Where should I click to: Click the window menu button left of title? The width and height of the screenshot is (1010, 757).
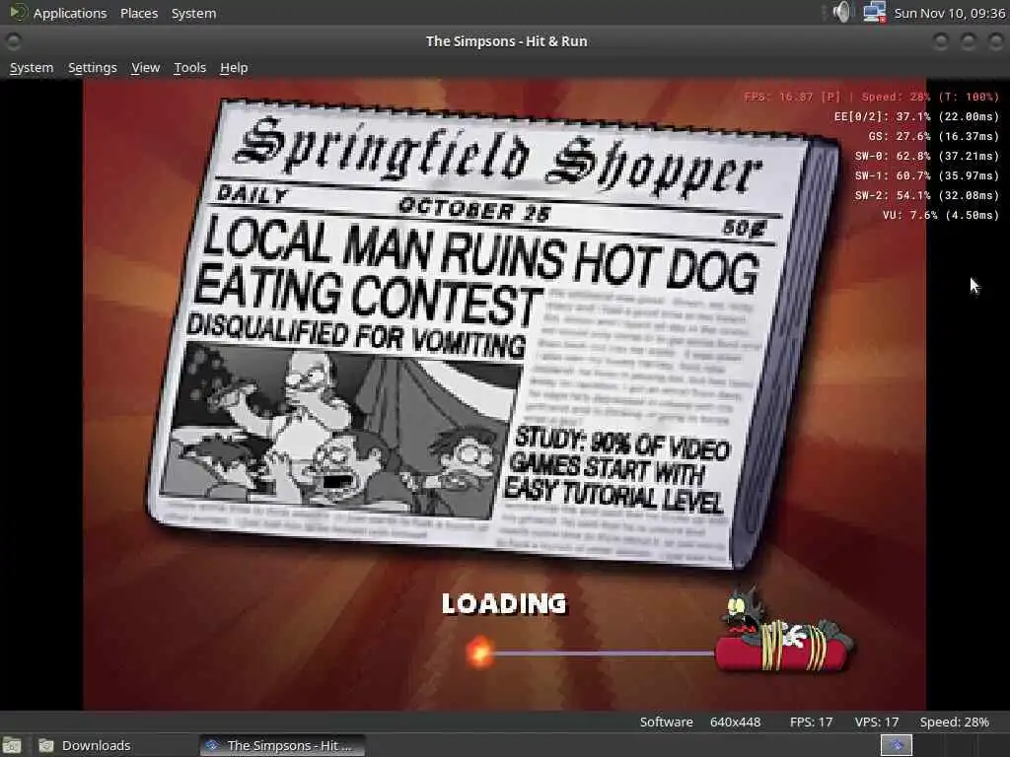pyautogui.click(x=13, y=41)
